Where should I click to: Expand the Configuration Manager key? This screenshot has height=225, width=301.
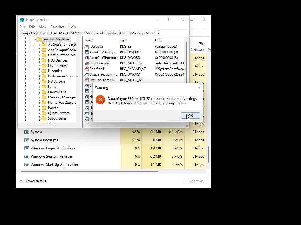click(39, 55)
